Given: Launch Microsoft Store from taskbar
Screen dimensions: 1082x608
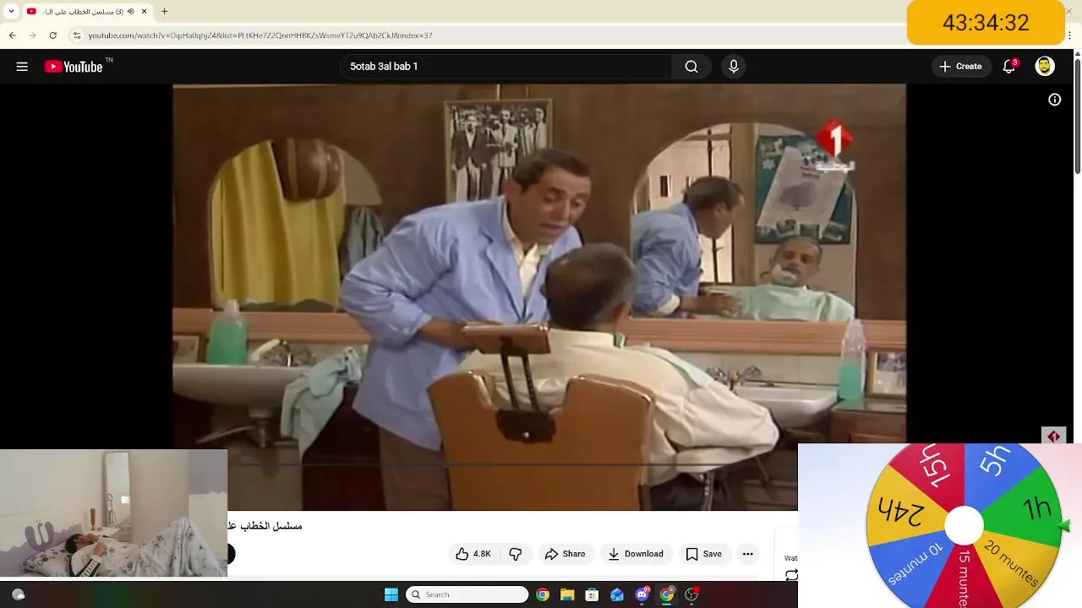Looking at the screenshot, I should (592, 594).
